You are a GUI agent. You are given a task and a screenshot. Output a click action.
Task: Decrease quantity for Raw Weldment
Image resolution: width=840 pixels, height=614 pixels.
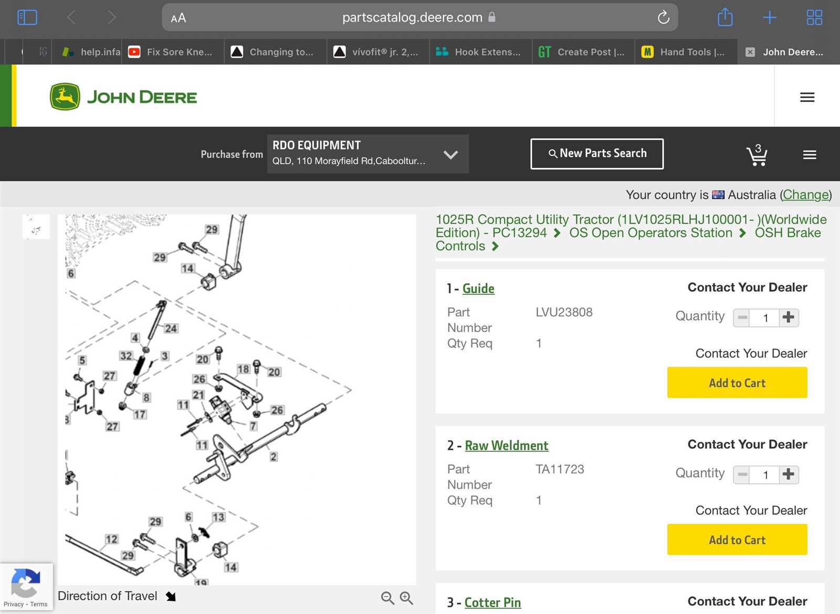[742, 474]
